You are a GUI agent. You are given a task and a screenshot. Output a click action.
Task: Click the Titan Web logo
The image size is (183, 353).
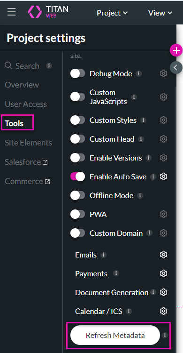[x=48, y=12]
